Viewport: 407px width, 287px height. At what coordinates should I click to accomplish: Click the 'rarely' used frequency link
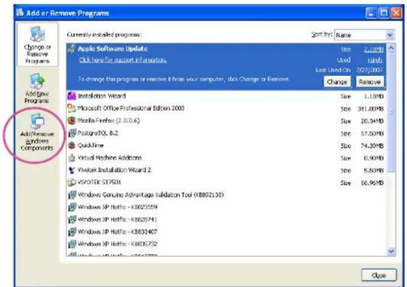(x=375, y=60)
